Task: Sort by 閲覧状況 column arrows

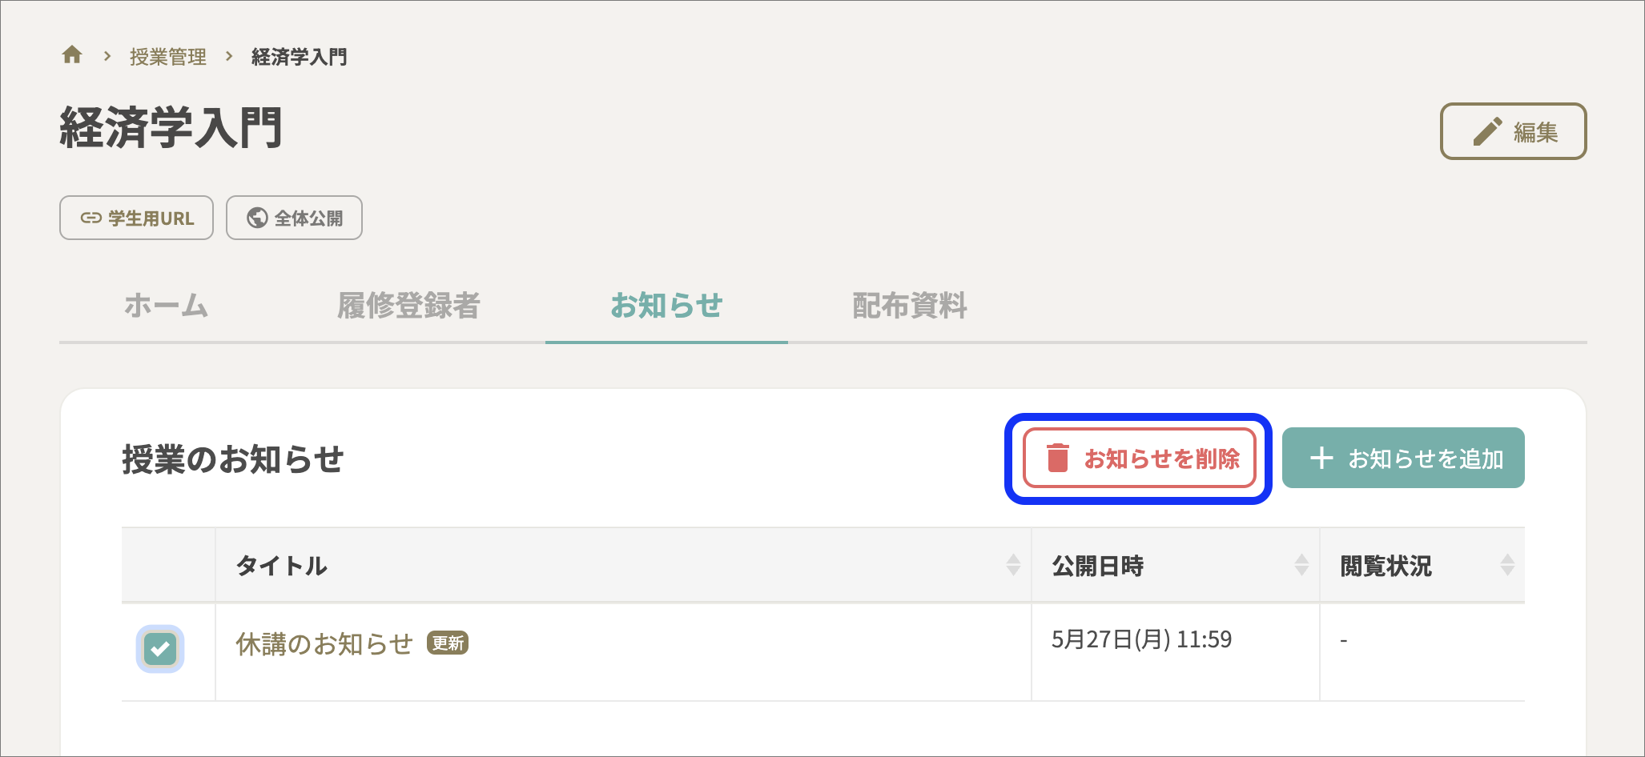Action: click(1507, 565)
